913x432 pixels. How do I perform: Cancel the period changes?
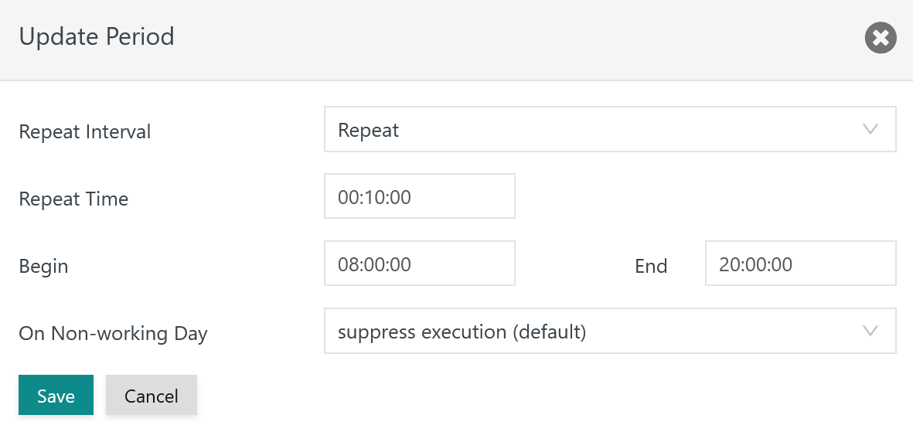coord(152,396)
